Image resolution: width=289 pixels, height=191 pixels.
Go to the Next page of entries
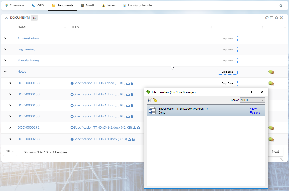click(x=275, y=152)
